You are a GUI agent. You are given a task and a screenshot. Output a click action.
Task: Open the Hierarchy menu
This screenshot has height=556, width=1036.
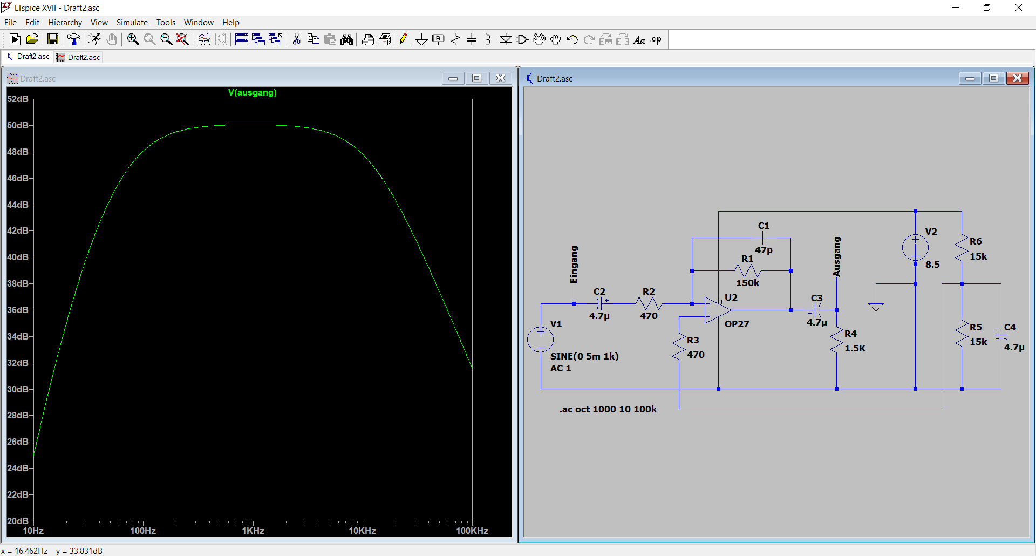coord(65,23)
